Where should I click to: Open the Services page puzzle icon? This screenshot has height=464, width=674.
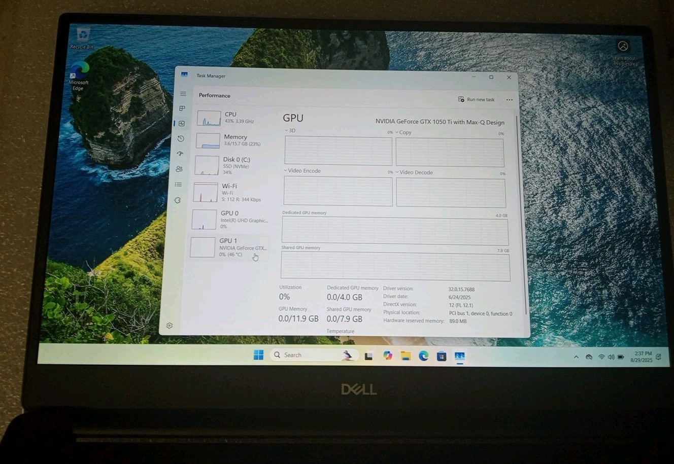177,200
